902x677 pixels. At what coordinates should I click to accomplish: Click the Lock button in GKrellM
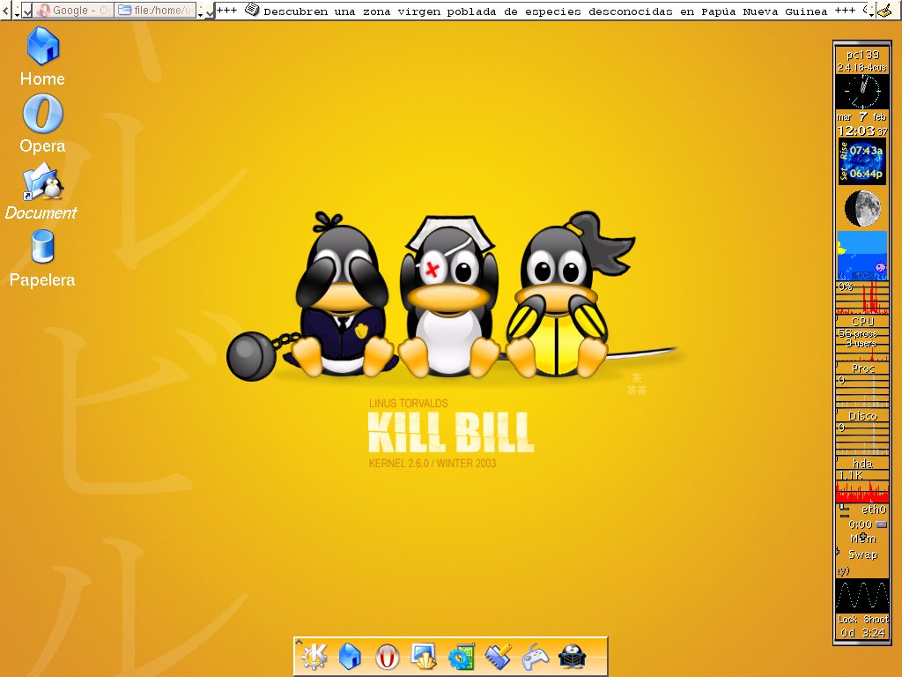point(847,620)
